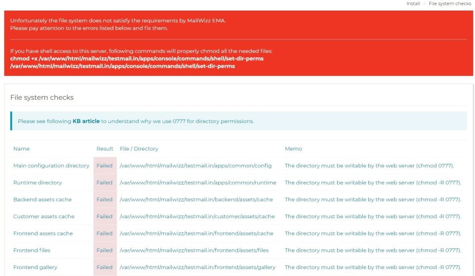Select the second set-dir-perms command line
Screen dimensions: 475x276
coord(123,66)
